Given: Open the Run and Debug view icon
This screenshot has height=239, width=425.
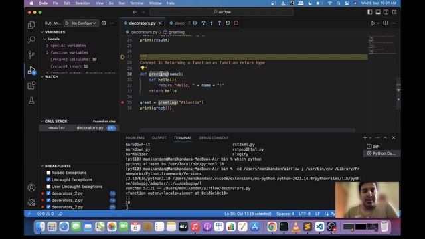Looking at the screenshot, I should [31, 70].
